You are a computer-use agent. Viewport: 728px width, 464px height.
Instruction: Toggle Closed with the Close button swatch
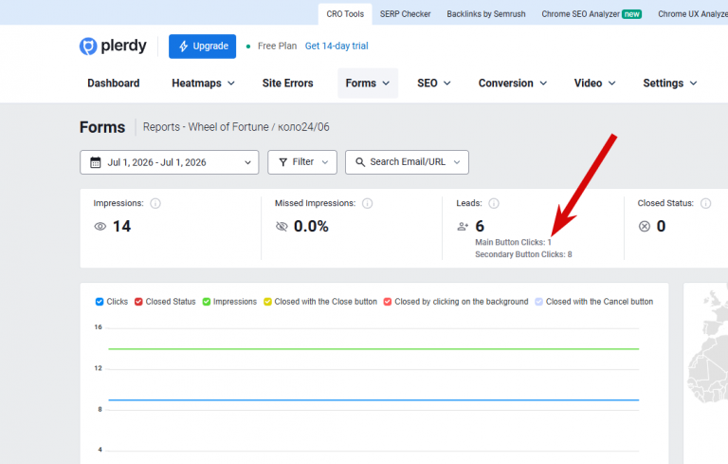[267, 302]
